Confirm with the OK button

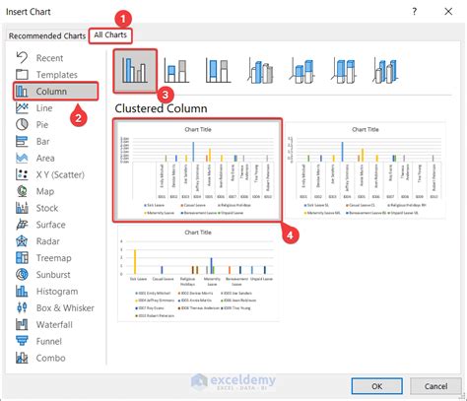(x=376, y=386)
